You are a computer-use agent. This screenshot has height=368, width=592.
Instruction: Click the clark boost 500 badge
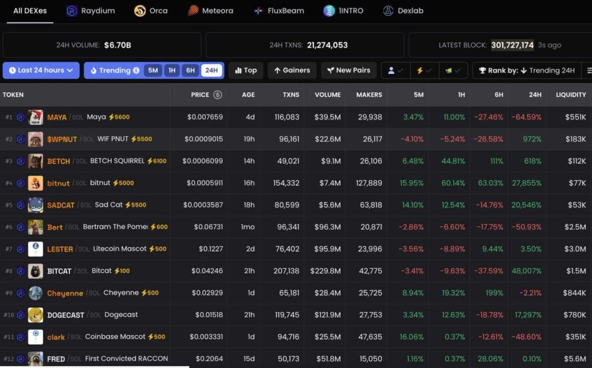[x=156, y=337]
